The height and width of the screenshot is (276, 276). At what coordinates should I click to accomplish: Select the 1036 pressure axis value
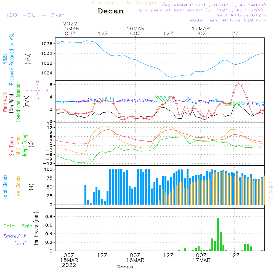[x=47, y=44]
